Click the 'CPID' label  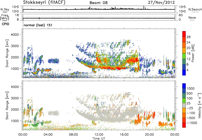pyautogui.click(x=6, y=24)
